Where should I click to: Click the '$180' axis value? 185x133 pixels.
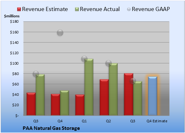[x=14, y=21]
